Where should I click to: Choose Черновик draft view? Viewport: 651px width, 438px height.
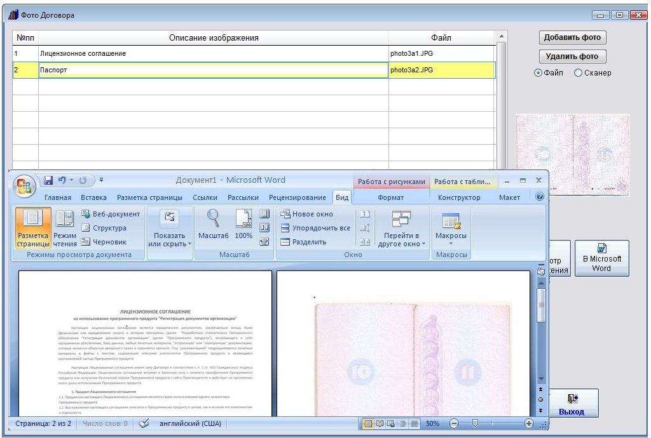coord(104,242)
